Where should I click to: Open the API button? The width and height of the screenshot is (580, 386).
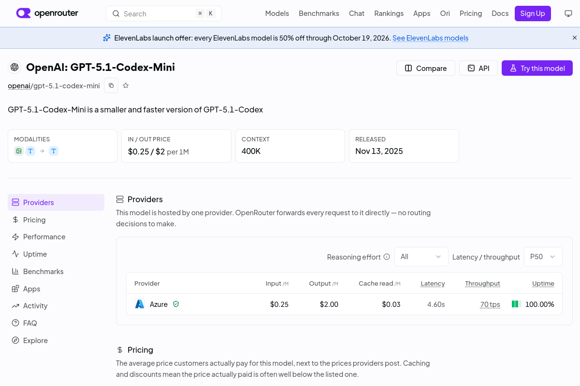point(478,68)
